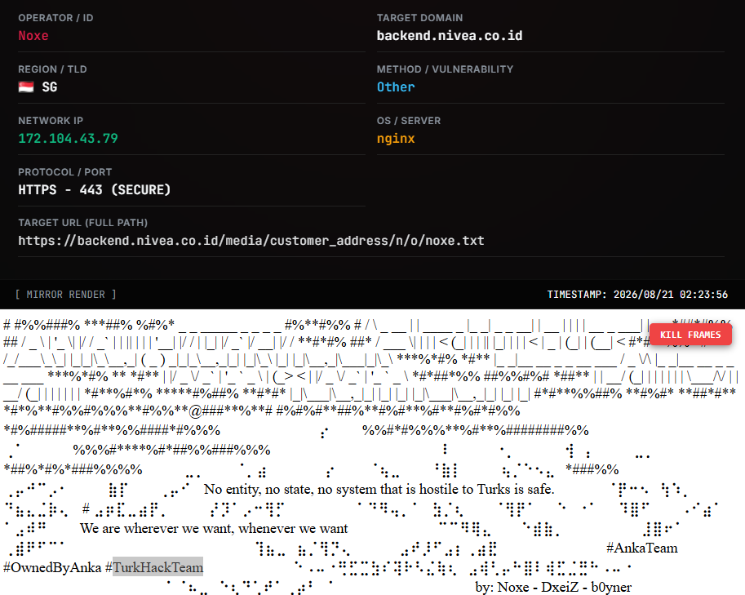Click the TARGET URL (FULL PATH) label

(82, 223)
